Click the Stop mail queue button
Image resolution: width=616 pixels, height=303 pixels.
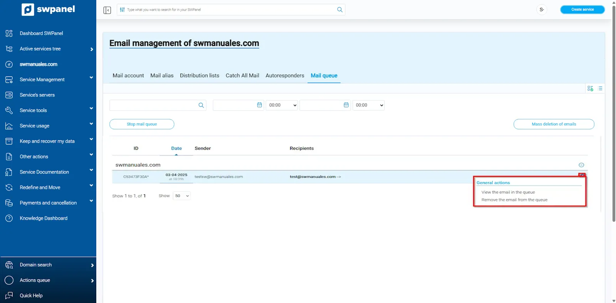click(x=142, y=124)
